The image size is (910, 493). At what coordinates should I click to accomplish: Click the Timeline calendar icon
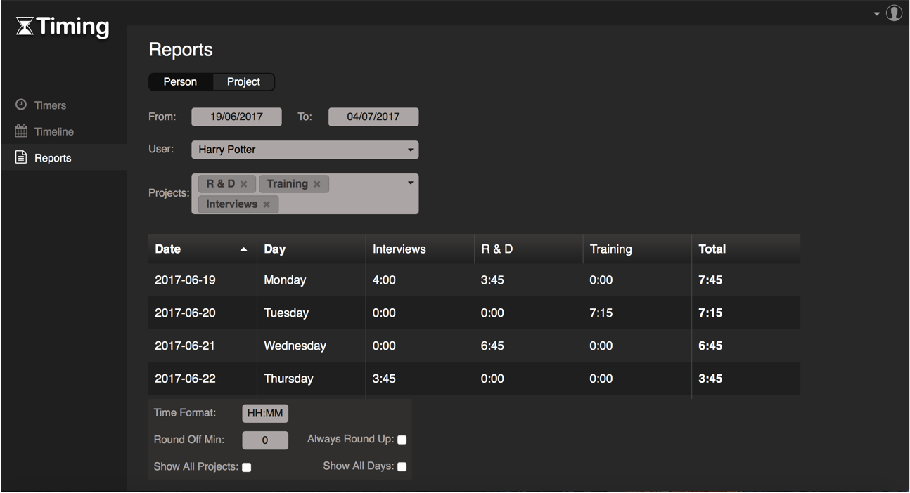[21, 131]
